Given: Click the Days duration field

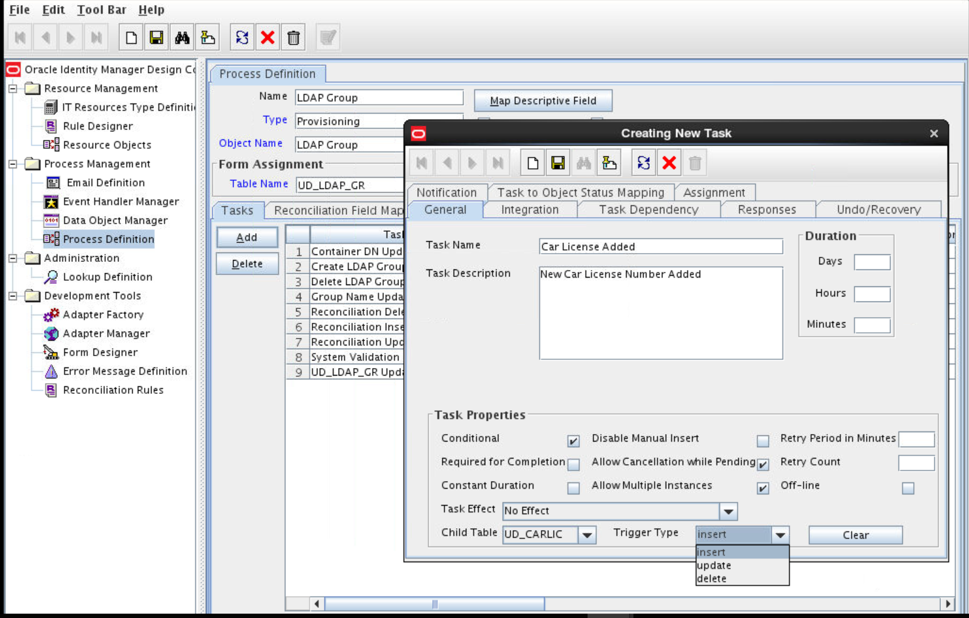Looking at the screenshot, I should (x=872, y=262).
